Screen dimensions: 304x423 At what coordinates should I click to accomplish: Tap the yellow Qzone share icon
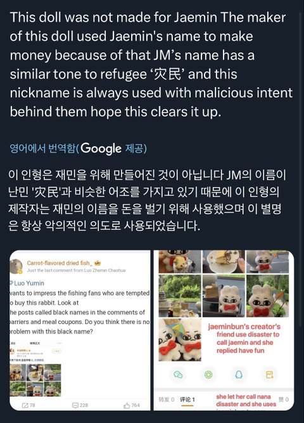(x=269, y=374)
